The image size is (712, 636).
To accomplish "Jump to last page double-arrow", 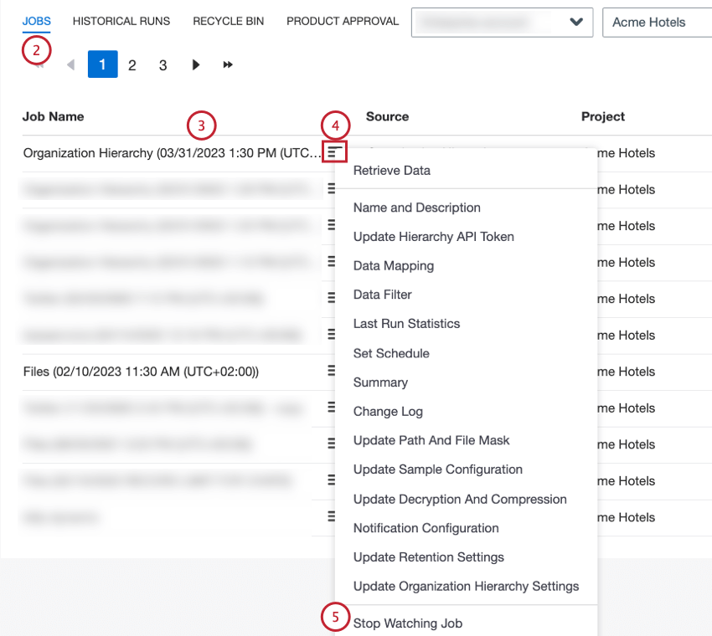I will pos(228,65).
